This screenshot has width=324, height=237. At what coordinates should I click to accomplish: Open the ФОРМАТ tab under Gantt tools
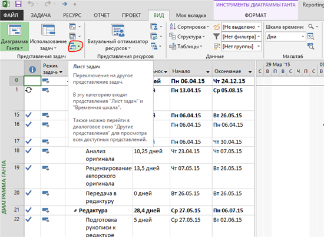coord(256,15)
